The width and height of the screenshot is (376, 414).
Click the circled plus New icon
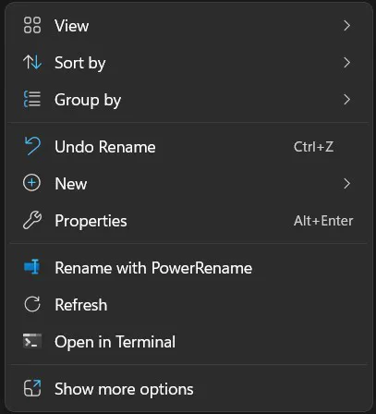[31, 183]
